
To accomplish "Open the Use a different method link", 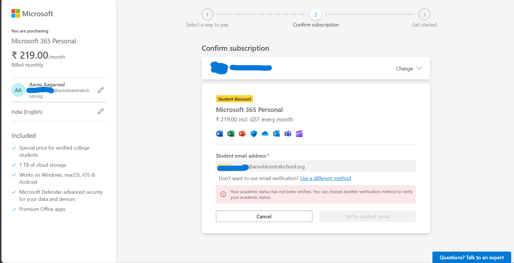I will pyautogui.click(x=325, y=178).
